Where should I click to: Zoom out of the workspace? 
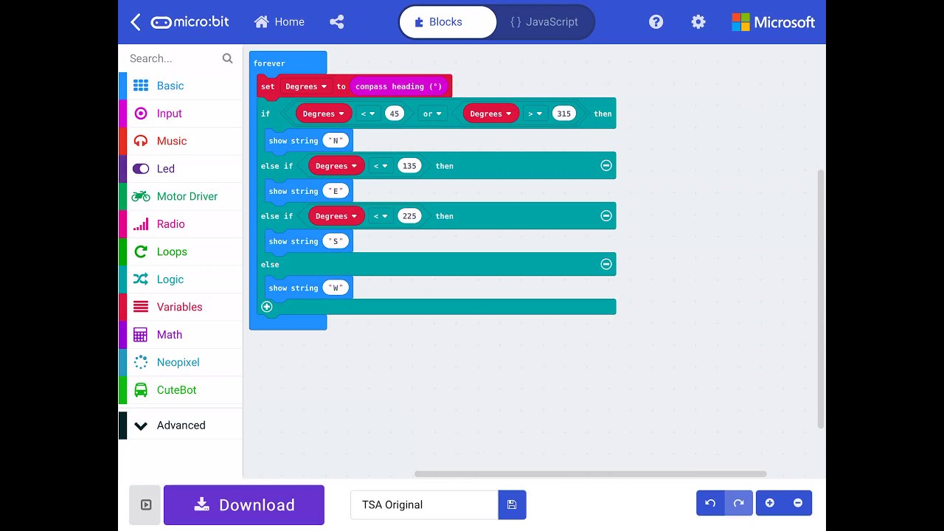798,503
